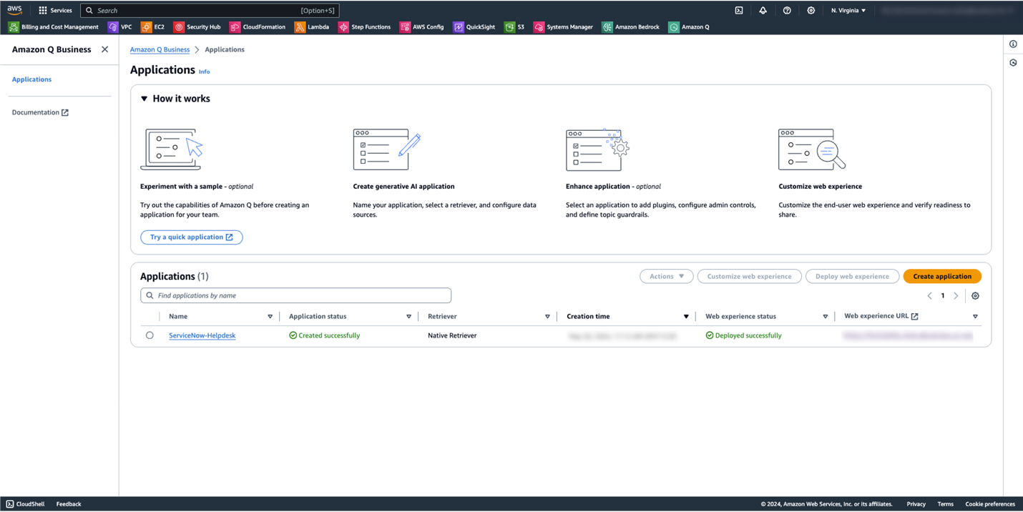Viewport: 1023px width, 512px height.
Task: Open the Services grid menu
Action: [x=55, y=11]
